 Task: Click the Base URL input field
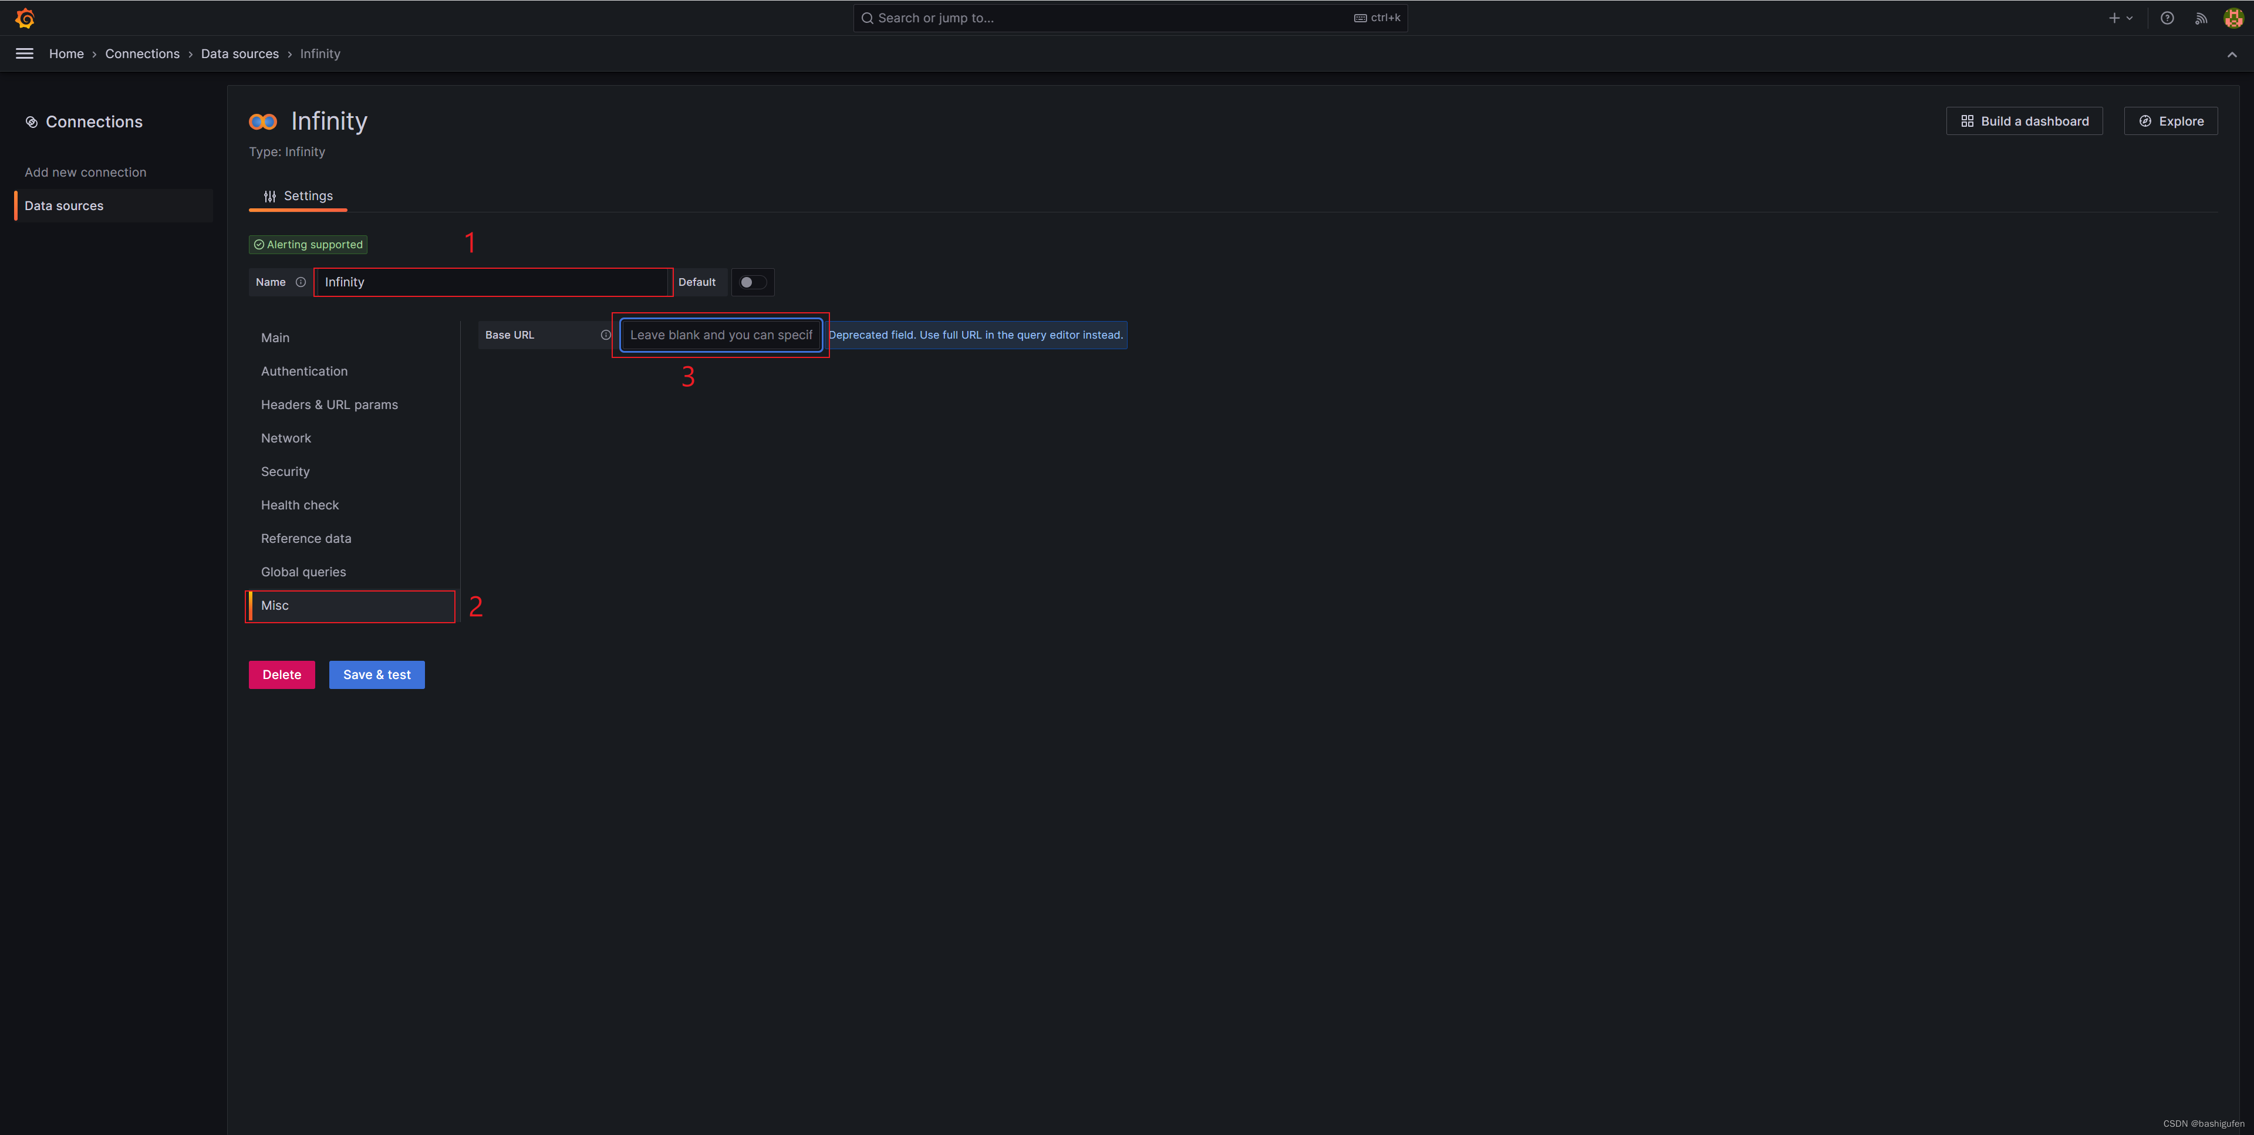coord(720,335)
